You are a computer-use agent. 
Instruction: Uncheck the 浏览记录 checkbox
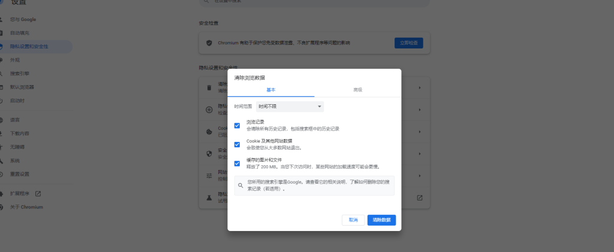237,126
